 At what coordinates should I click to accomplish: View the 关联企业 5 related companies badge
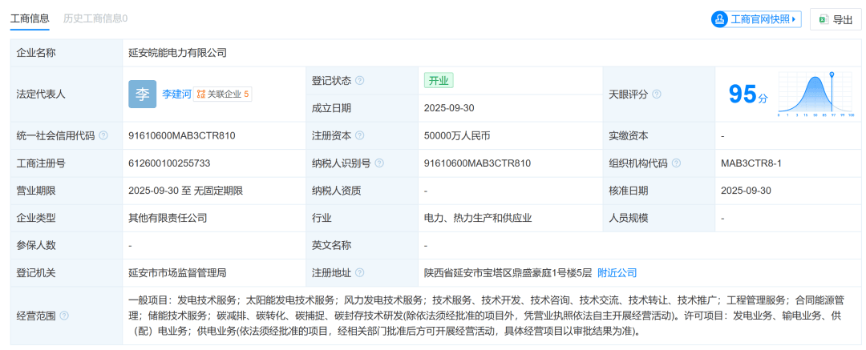[223, 94]
